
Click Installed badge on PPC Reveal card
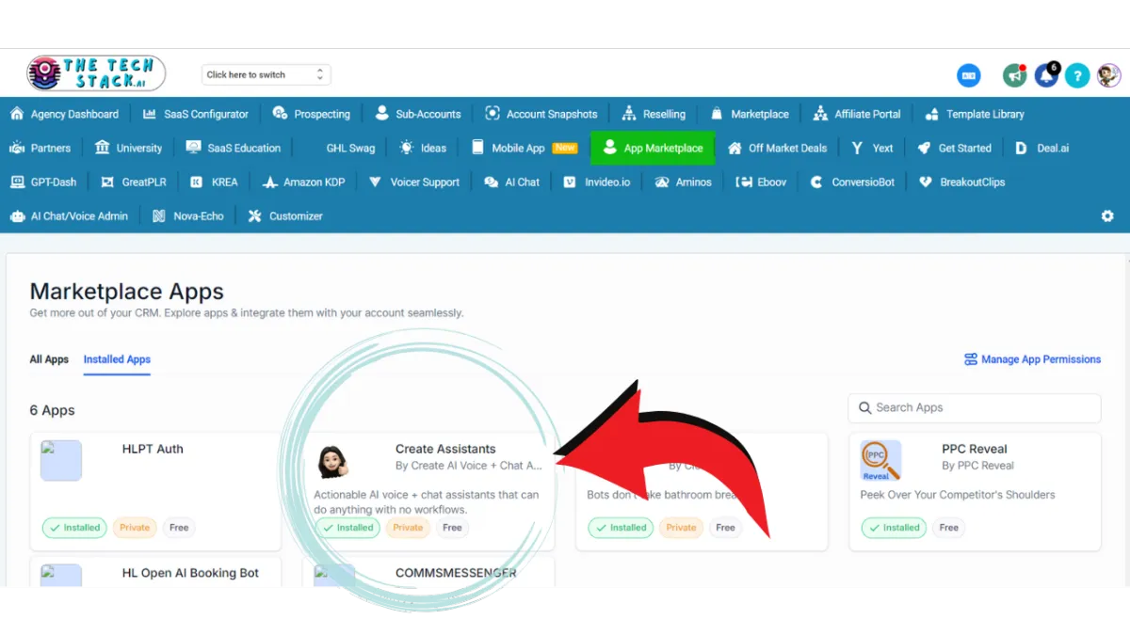pyautogui.click(x=894, y=528)
